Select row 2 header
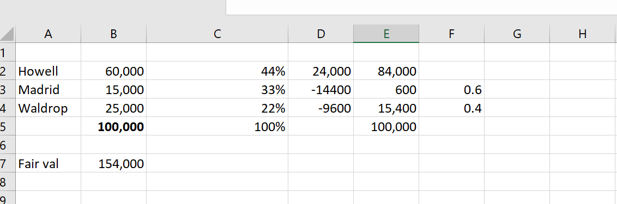The image size is (617, 204). [8, 71]
